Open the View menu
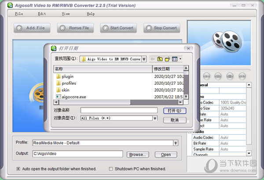The image size is (264, 180). pos(66,14)
